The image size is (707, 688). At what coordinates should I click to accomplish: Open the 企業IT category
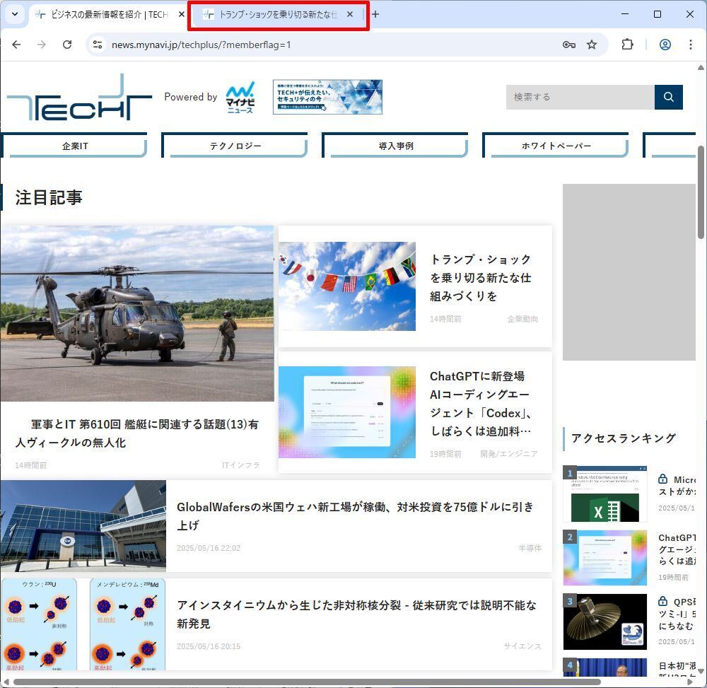click(75, 146)
